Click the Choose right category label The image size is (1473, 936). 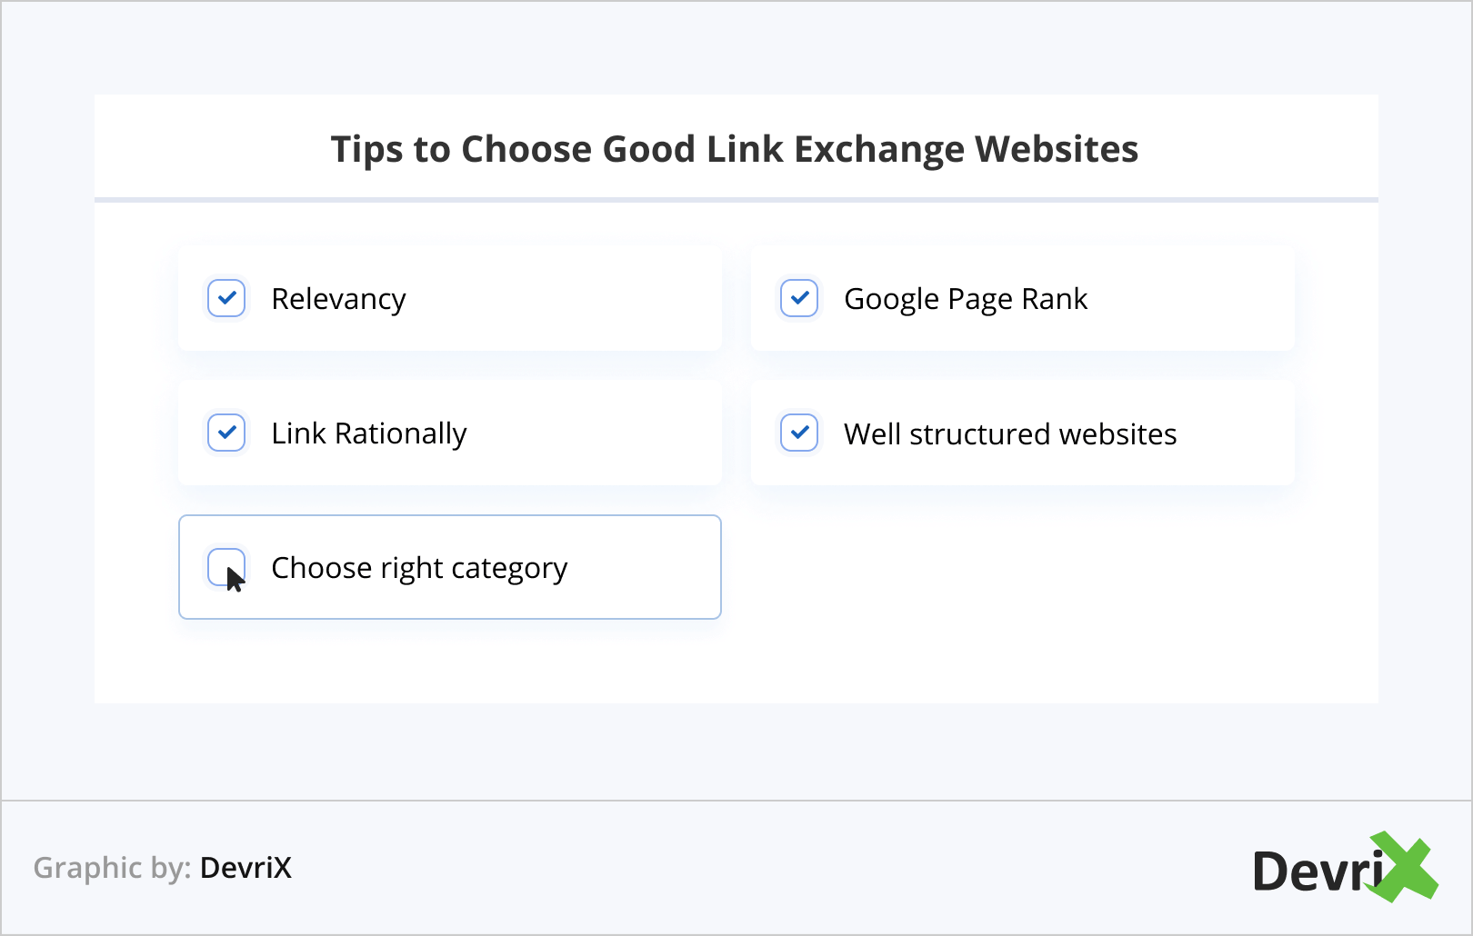(x=419, y=568)
